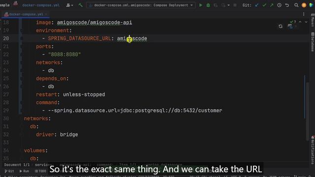Close the docker-compose.yml editor tab
Image resolution: width=315 pixels, height=177 pixels.
tap(46, 14)
